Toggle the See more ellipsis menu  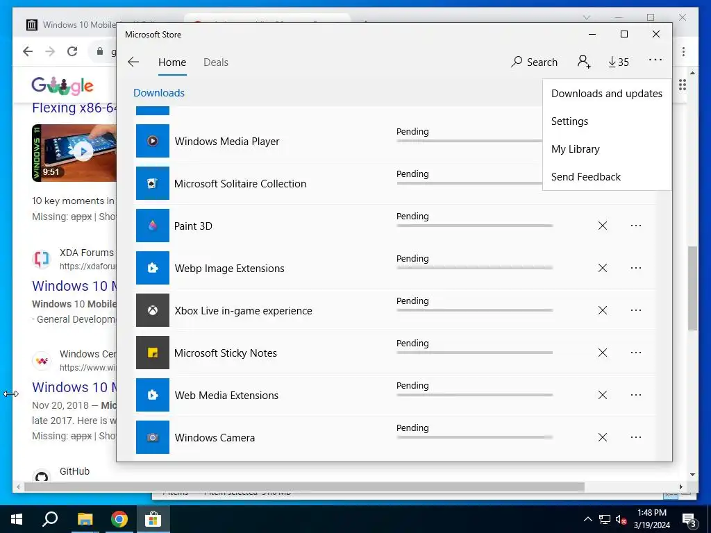pyautogui.click(x=655, y=60)
